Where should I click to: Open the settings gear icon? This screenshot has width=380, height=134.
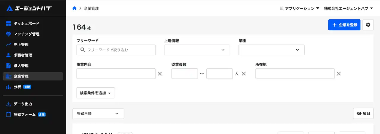pos(368,25)
